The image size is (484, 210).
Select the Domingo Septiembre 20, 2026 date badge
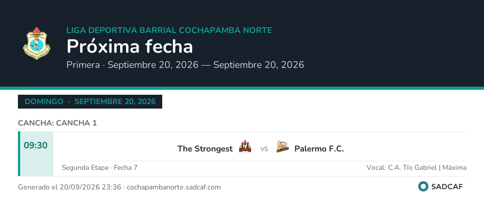tap(90, 101)
